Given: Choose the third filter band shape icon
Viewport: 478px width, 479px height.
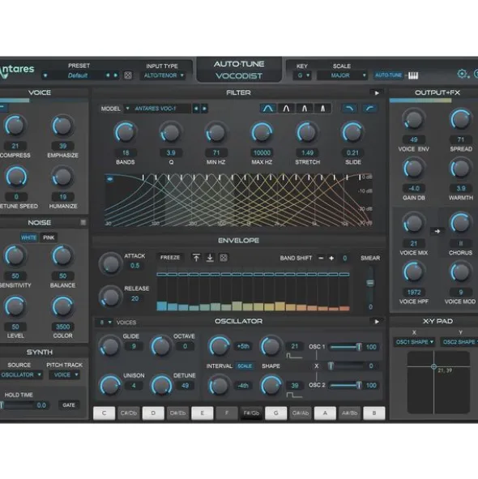Looking at the screenshot, I should [x=305, y=109].
